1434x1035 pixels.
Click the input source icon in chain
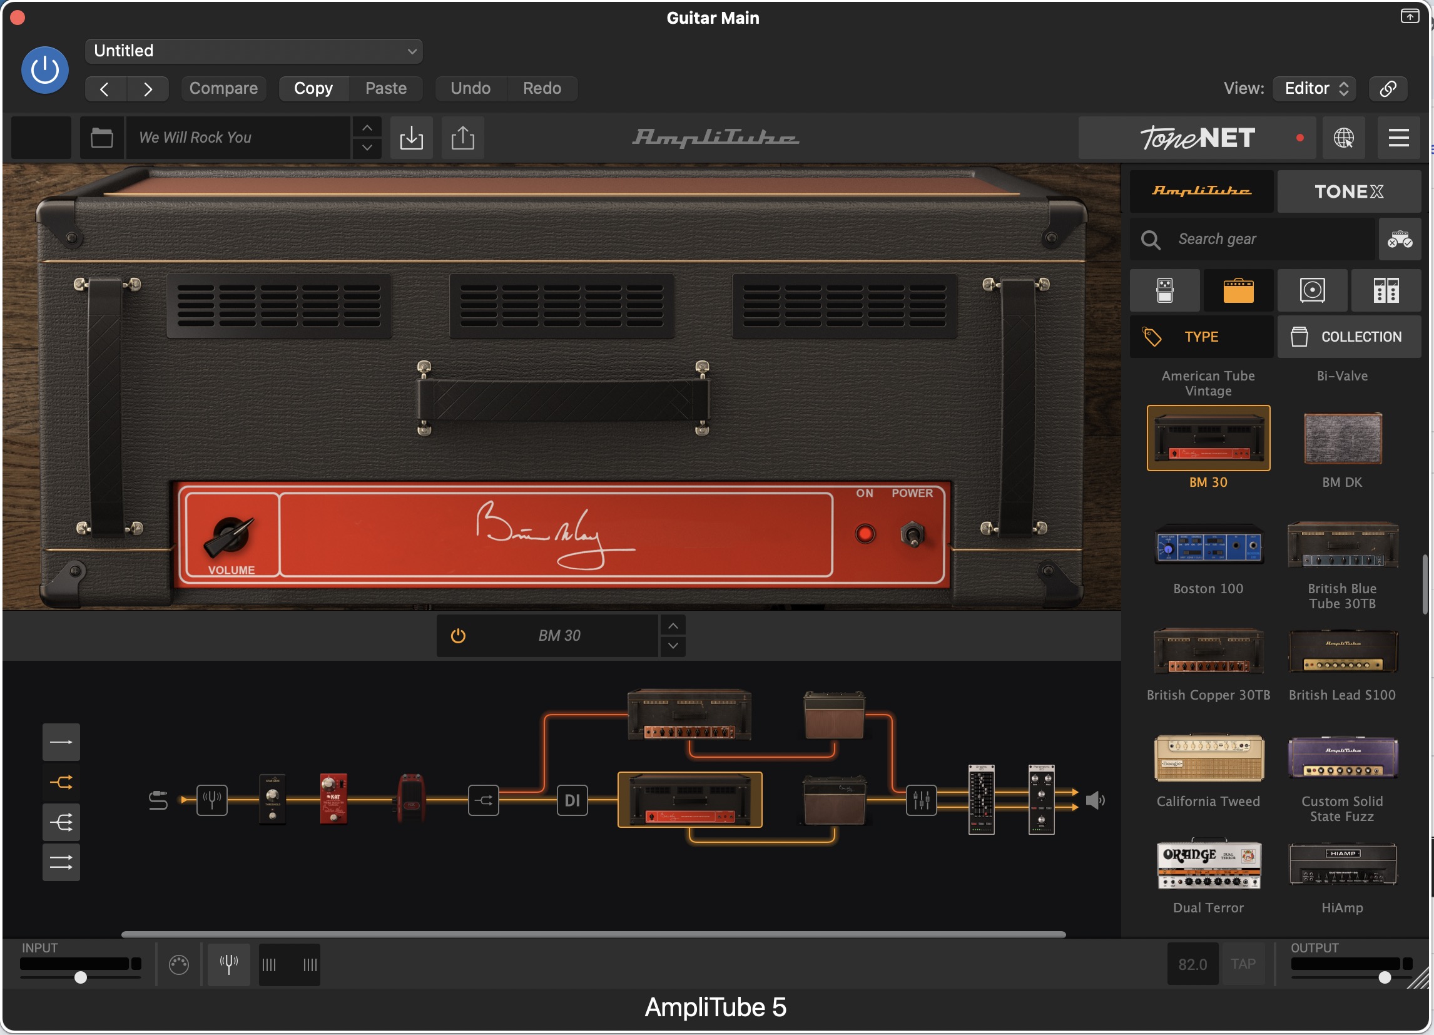click(158, 800)
